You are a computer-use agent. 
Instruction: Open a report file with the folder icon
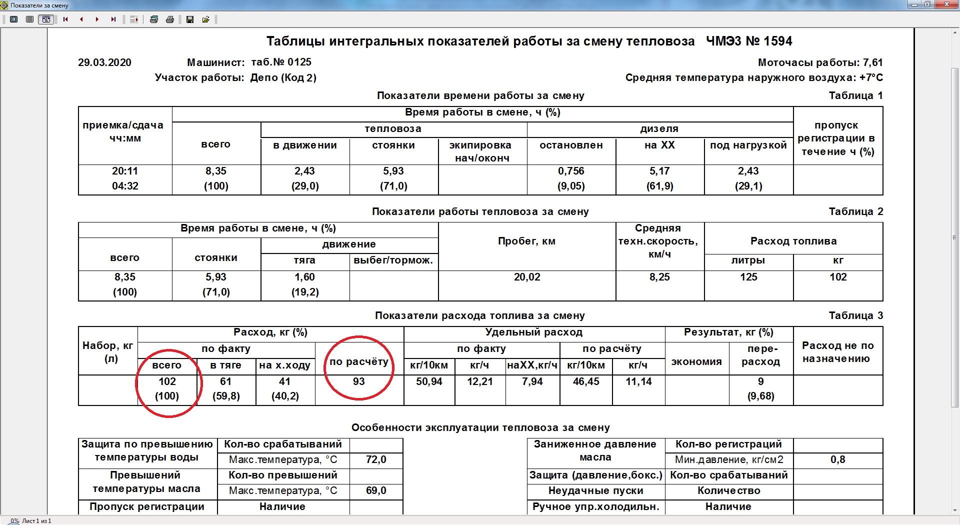point(205,19)
